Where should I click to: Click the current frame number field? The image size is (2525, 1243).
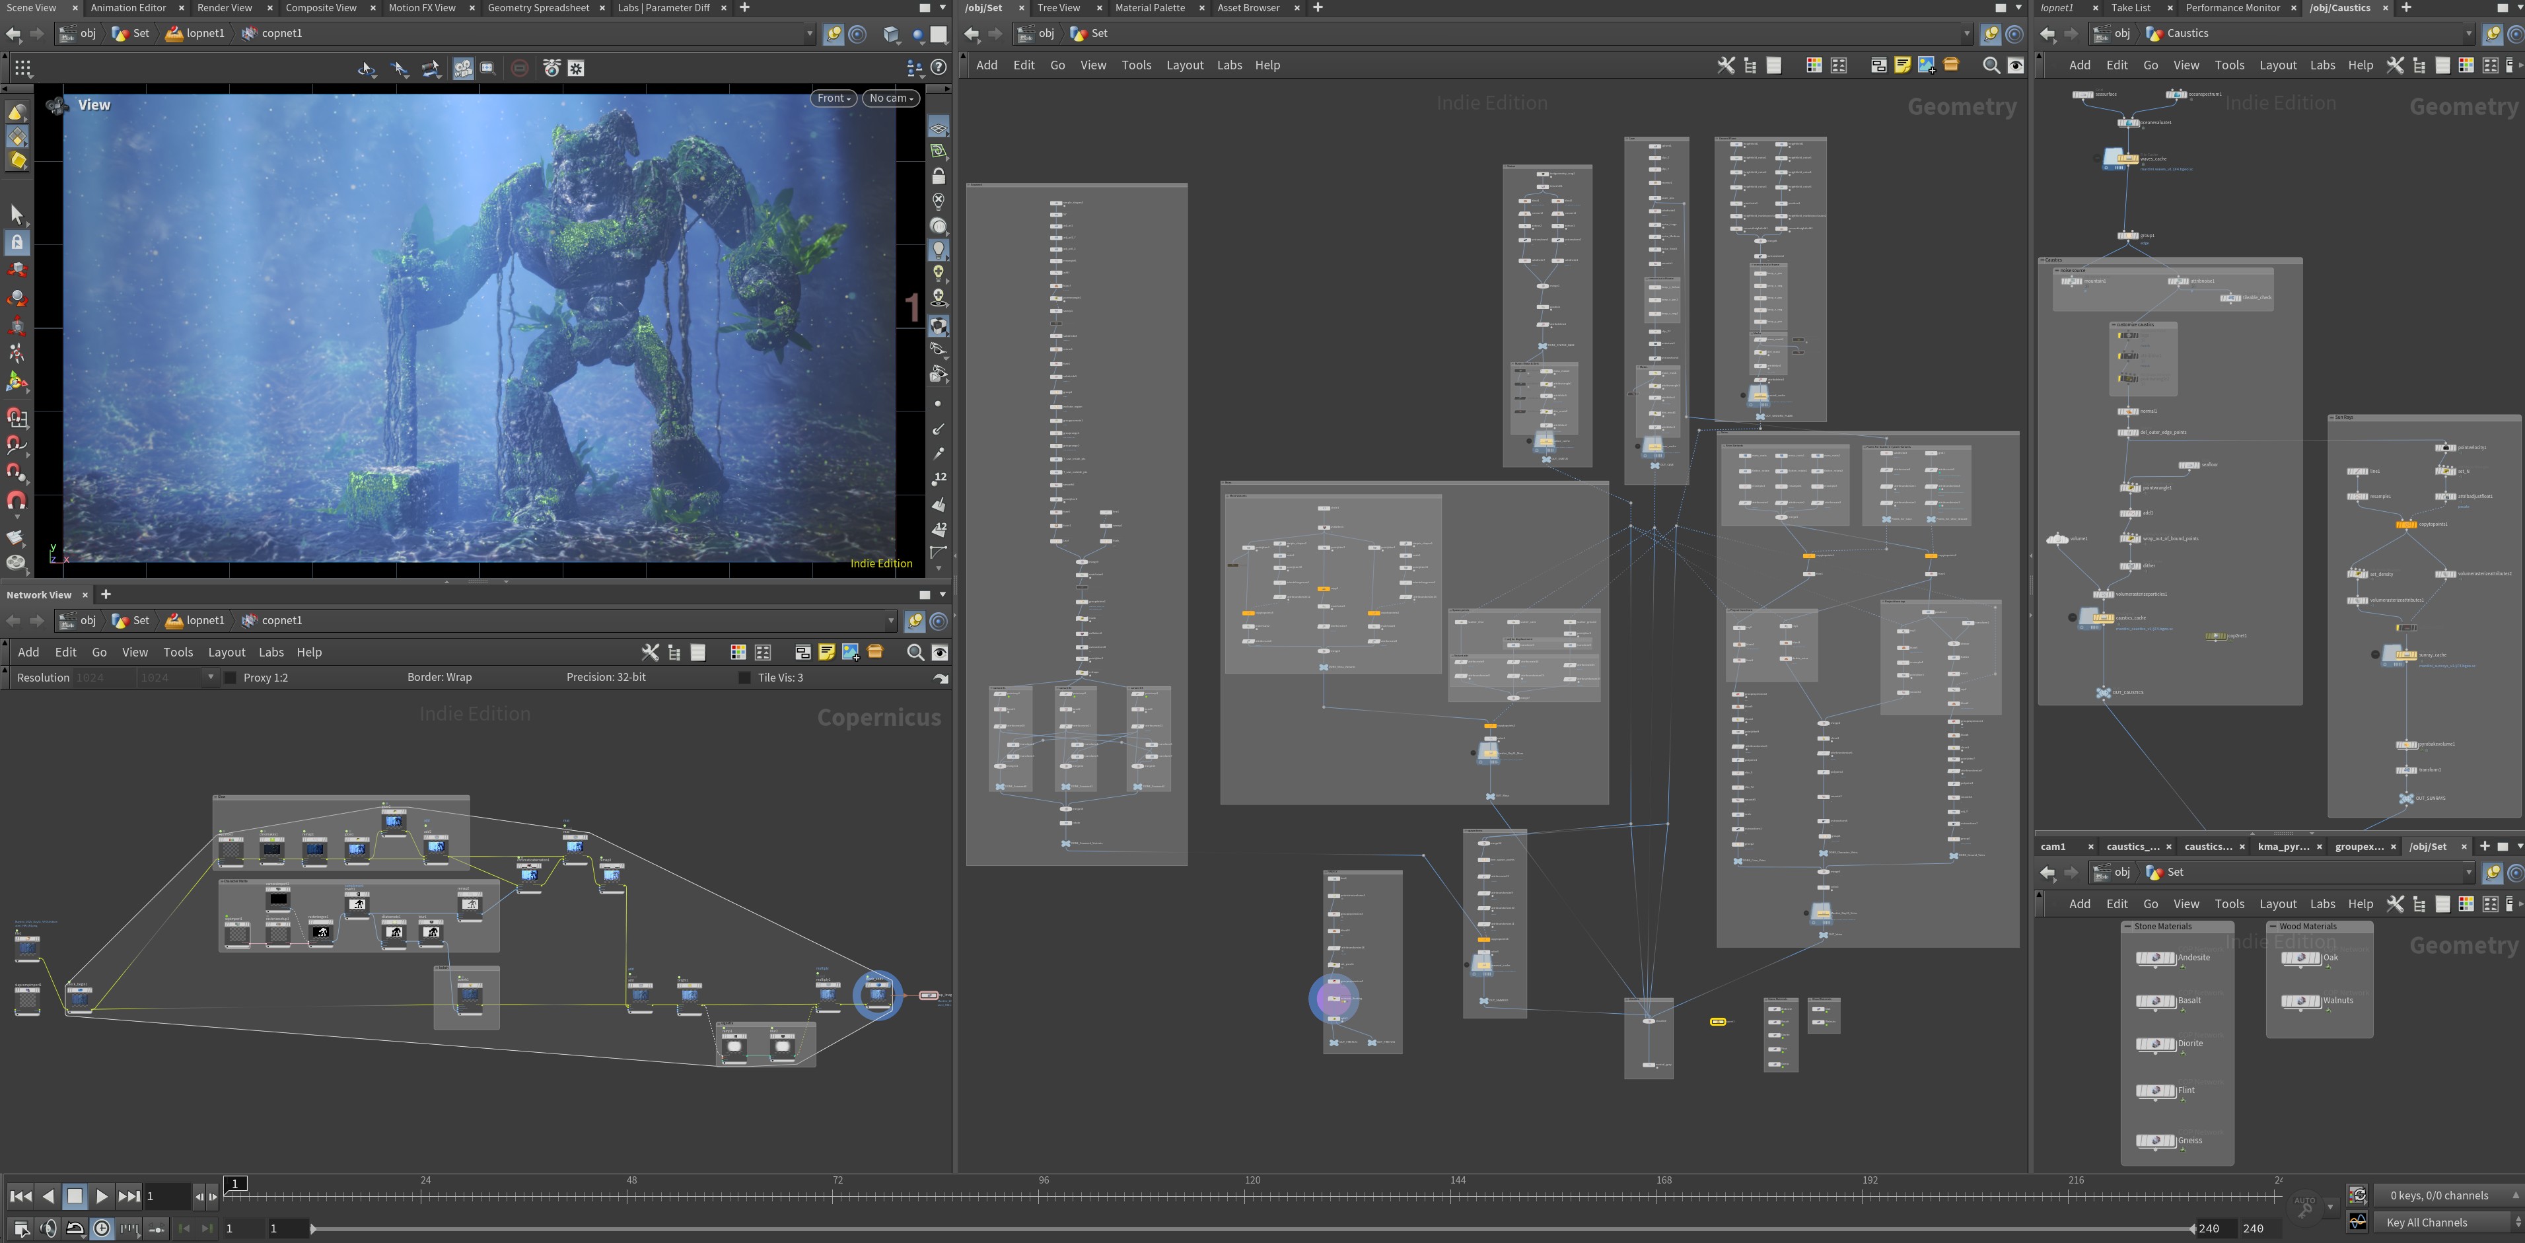click(x=166, y=1196)
